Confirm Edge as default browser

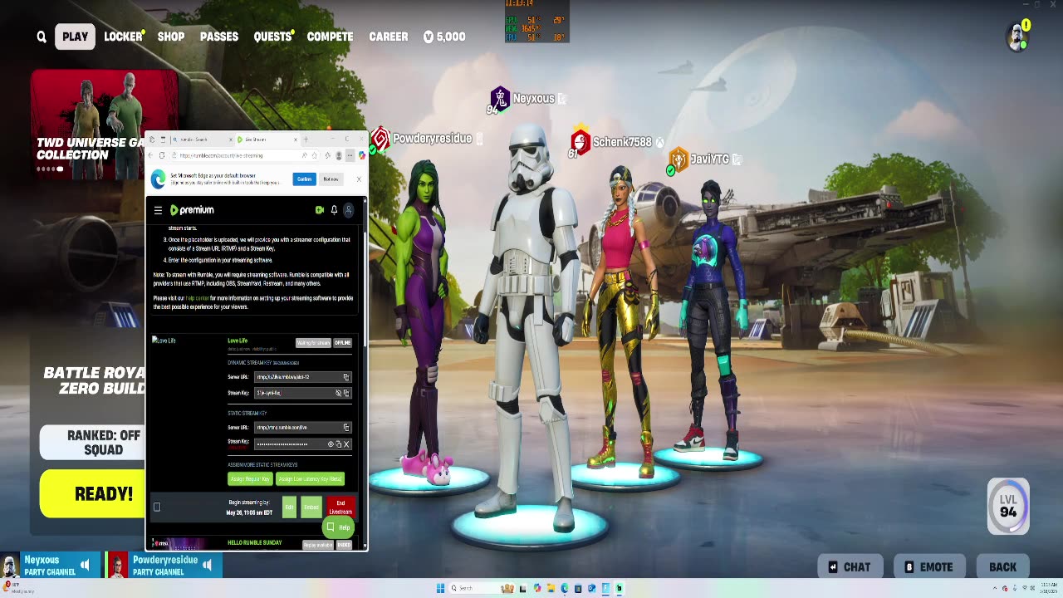coord(304,179)
